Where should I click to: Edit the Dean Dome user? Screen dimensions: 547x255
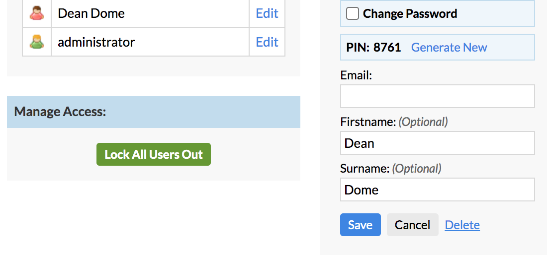[x=267, y=13]
